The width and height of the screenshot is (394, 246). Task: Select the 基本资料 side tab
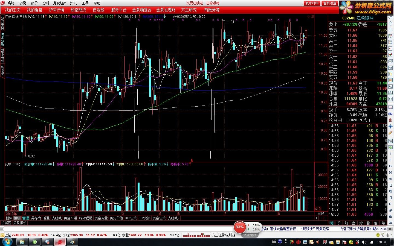coord(2,56)
